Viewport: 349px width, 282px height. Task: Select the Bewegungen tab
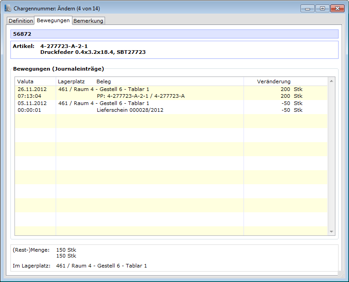click(x=53, y=20)
